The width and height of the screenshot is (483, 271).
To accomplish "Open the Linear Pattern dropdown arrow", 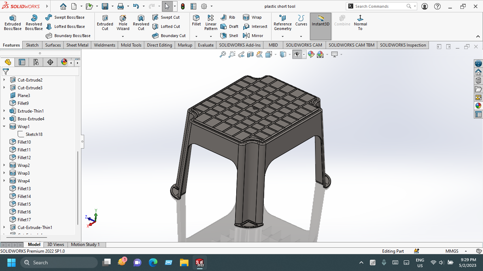I will (x=211, y=36).
